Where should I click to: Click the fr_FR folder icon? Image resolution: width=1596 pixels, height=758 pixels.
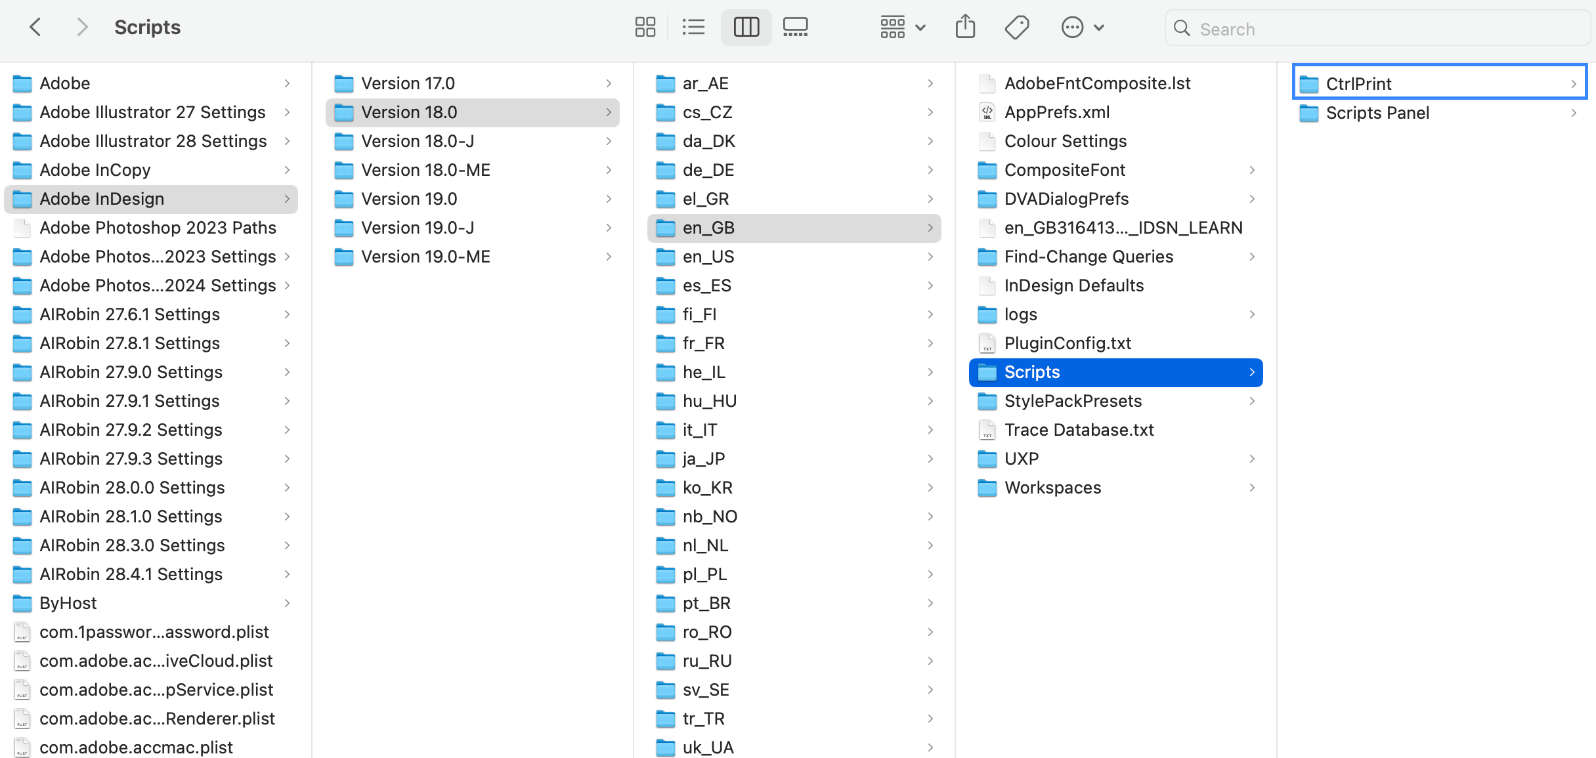[666, 343]
